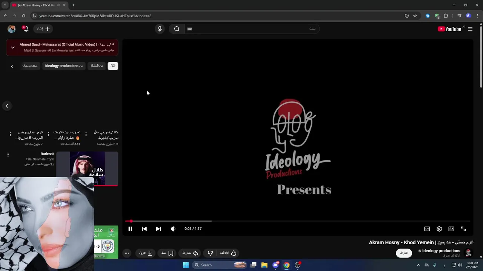This screenshot has height=271, width=483.
Task: Run search with the magnifier icon
Action: [x=177, y=29]
